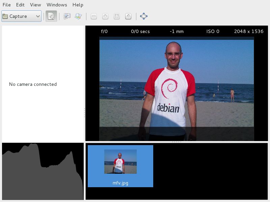The width and height of the screenshot is (270, 202).
Task: Open the View menu
Action: pos(35,5)
